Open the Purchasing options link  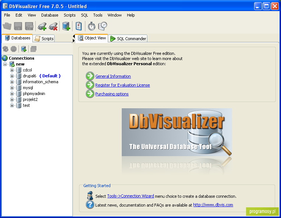[x=112, y=94]
